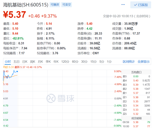Click the 买4 order book row
Image resolution: width=153 pixels, height=128 pixels.
pyautogui.click(x=136, y=110)
